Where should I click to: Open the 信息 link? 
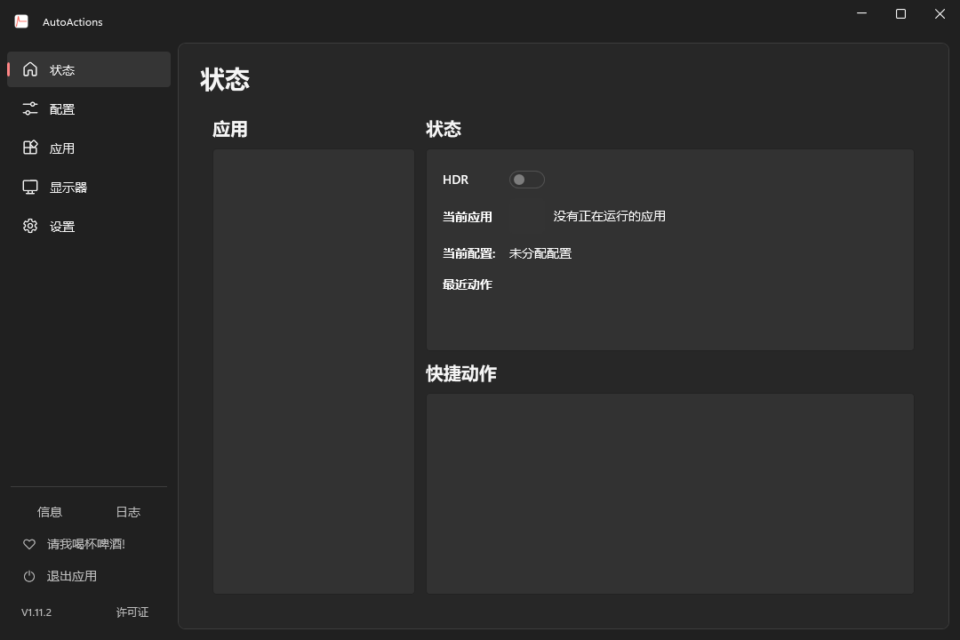point(50,512)
